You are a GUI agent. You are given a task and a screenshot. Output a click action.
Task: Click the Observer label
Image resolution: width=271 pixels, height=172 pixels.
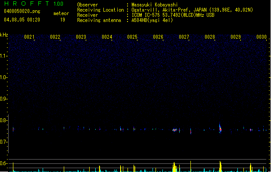[x=87, y=5]
